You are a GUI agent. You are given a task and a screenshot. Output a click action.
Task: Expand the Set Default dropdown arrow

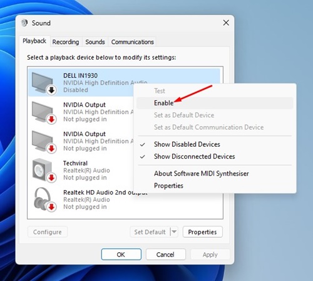[x=174, y=232]
